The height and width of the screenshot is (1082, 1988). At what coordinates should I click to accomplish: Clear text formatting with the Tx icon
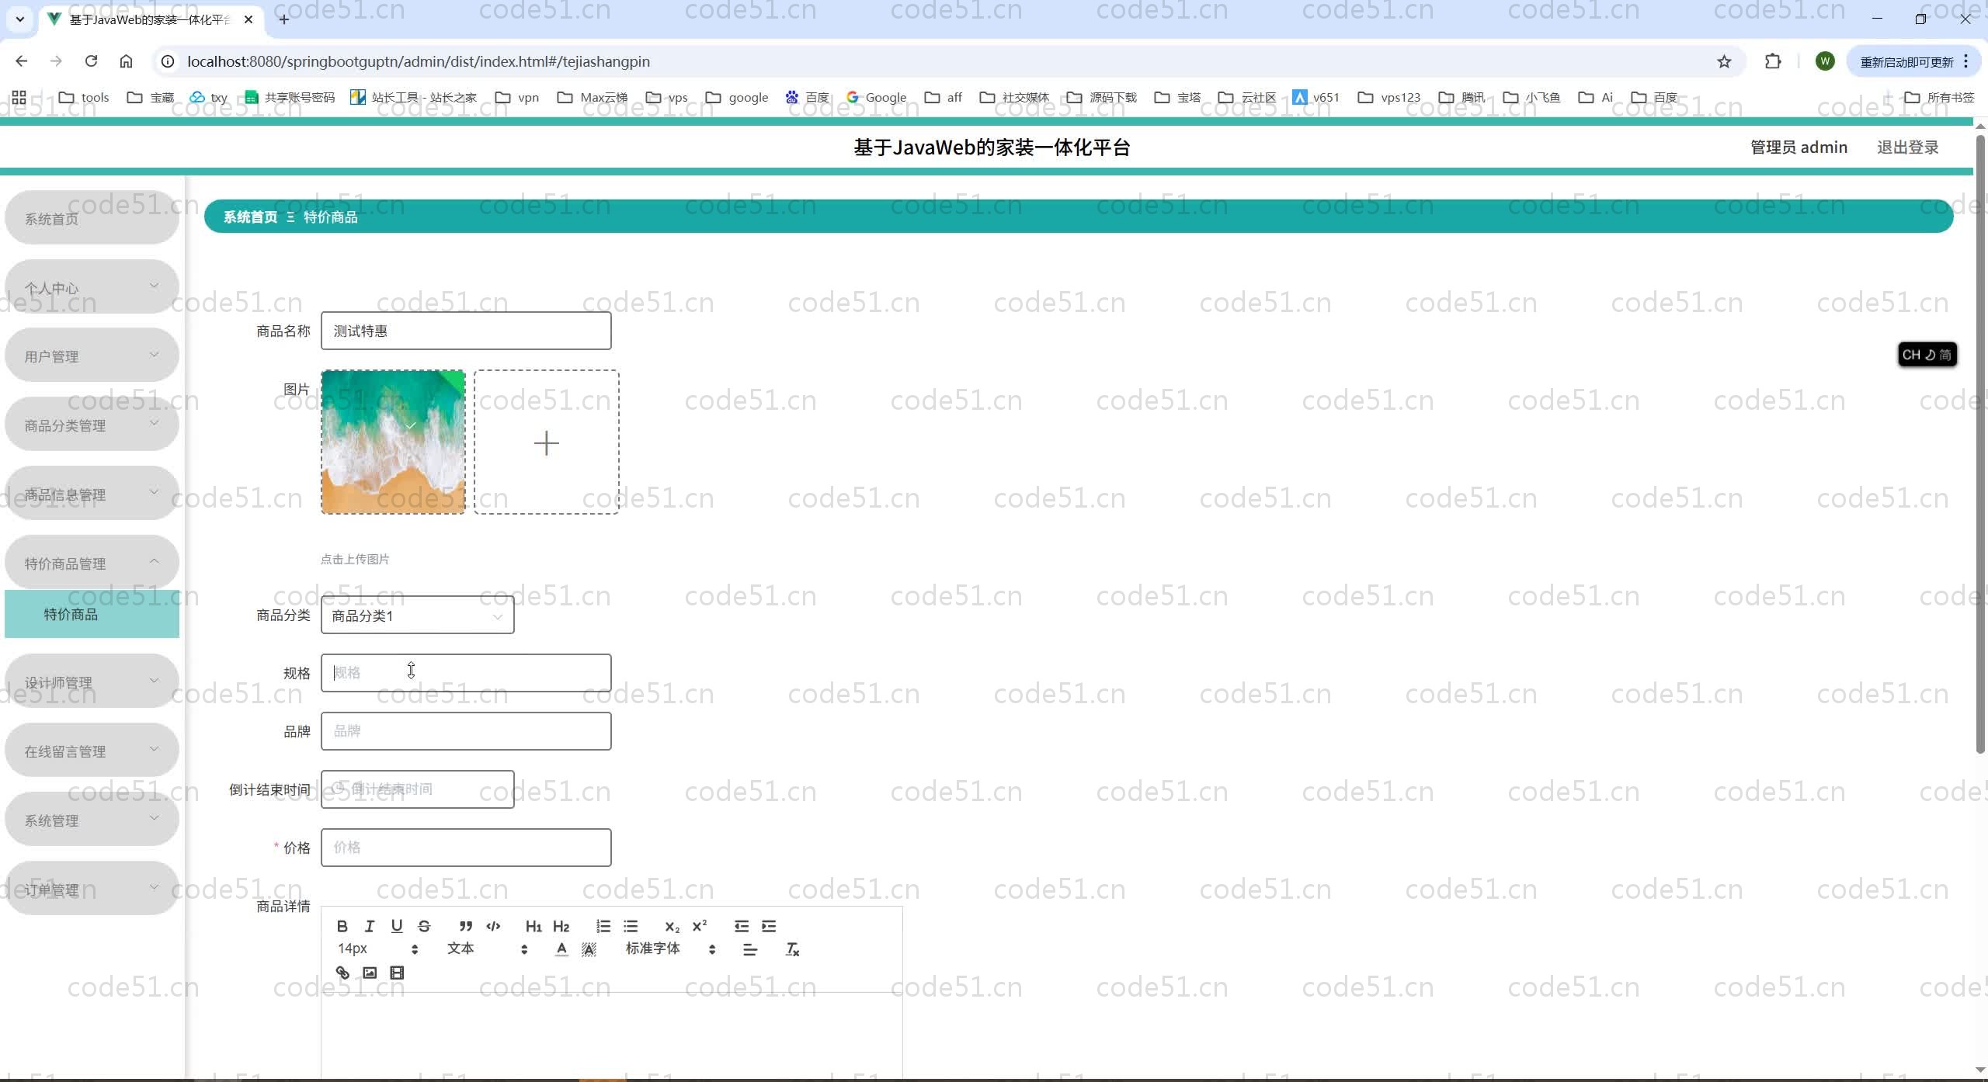tap(792, 949)
